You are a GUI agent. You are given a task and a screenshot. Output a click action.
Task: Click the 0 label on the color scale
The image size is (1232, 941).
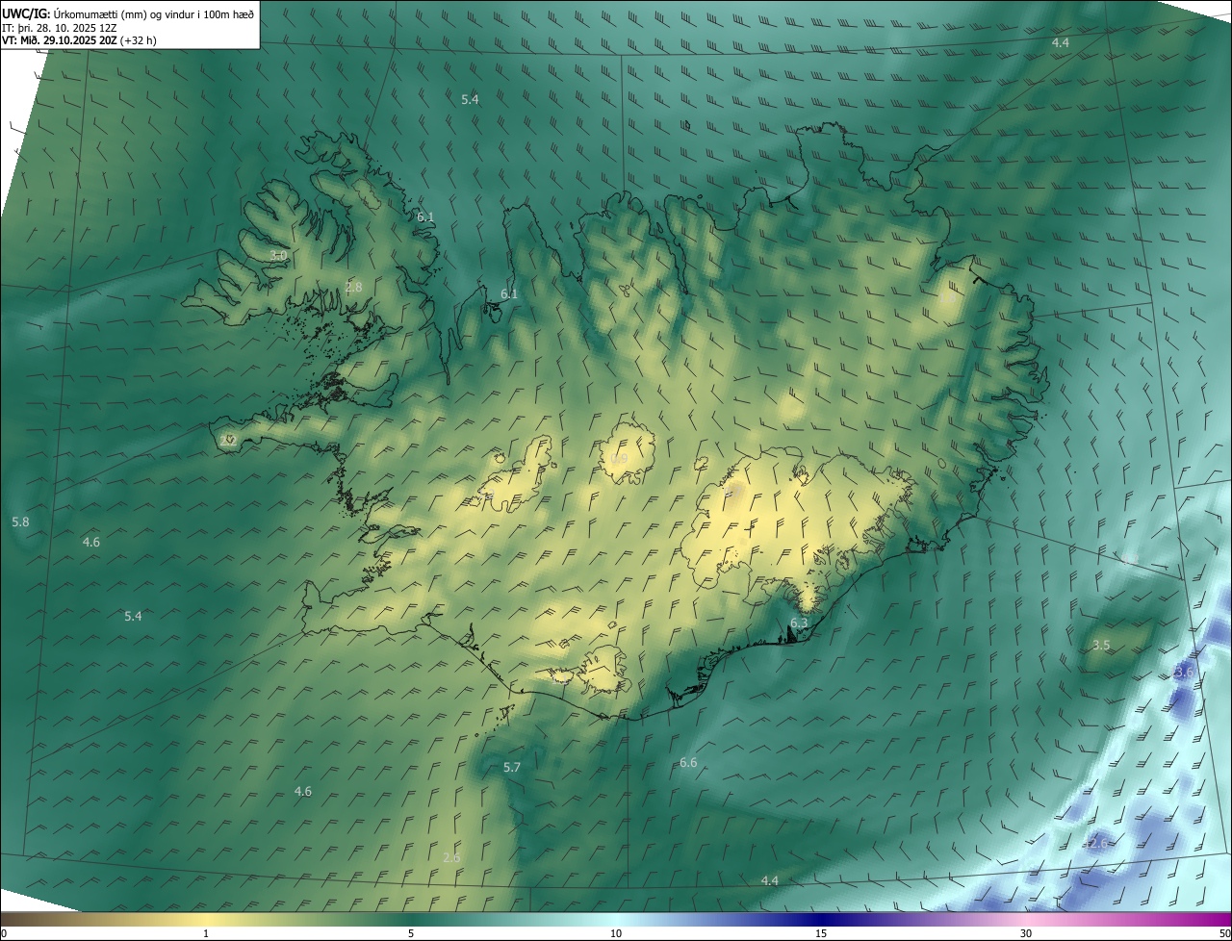pyautogui.click(x=4, y=933)
